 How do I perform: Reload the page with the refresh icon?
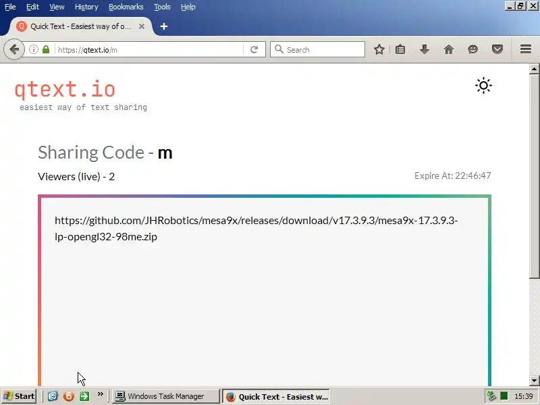click(254, 49)
